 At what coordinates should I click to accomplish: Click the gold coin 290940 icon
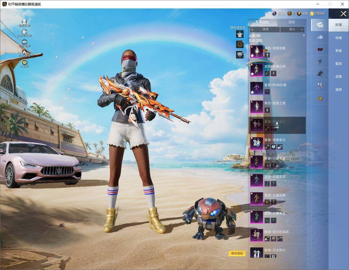pos(312,13)
